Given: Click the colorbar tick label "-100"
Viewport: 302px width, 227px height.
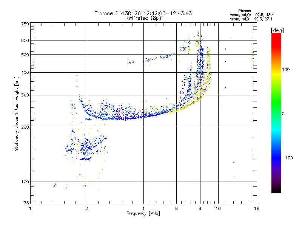Looking at the screenshot, I should (287, 158).
